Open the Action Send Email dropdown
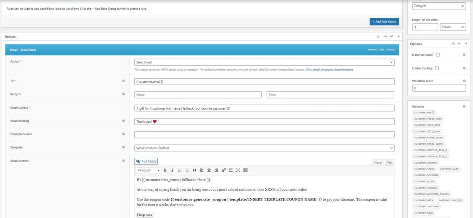Image resolution: width=473 pixels, height=218 pixels. (x=264, y=62)
